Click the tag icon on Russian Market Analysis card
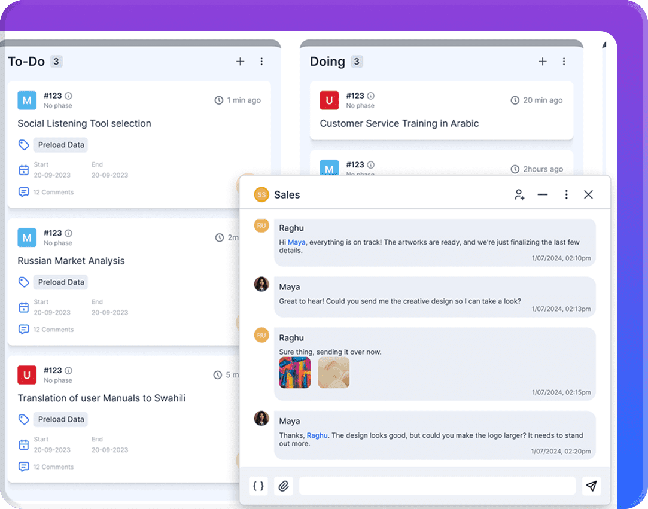Viewport: 648px width, 509px height. (23, 282)
